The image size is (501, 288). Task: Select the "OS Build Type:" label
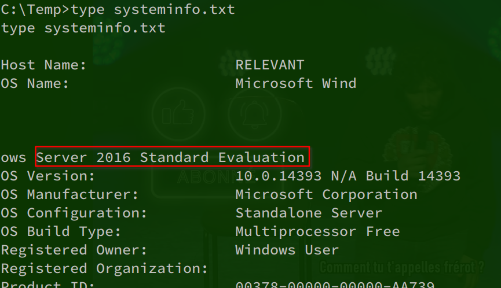pos(61,231)
